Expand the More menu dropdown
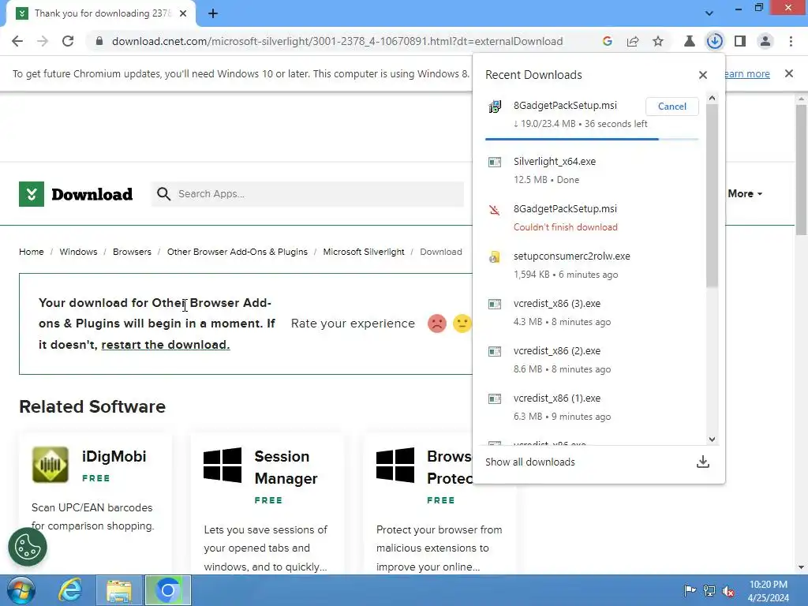Viewport: 808px width, 606px height. click(x=745, y=194)
